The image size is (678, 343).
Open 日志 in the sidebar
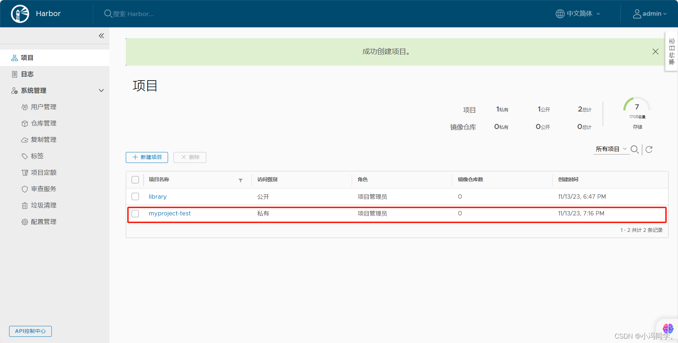click(x=55, y=74)
